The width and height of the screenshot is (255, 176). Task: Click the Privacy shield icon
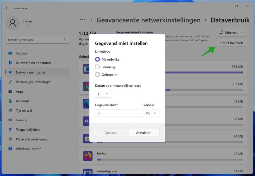(10, 139)
